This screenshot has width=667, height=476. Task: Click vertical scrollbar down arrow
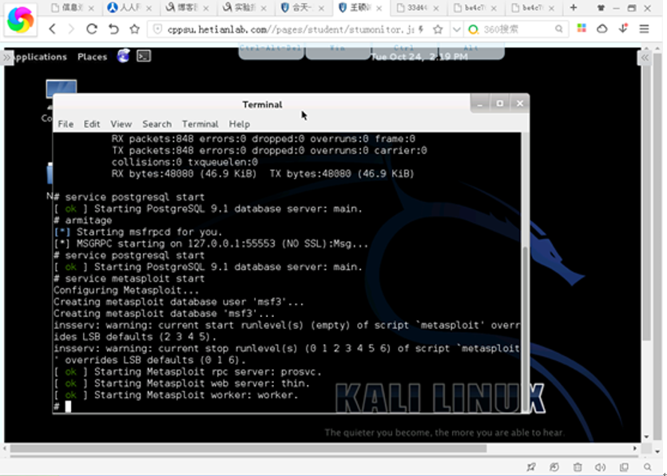[x=646, y=436]
